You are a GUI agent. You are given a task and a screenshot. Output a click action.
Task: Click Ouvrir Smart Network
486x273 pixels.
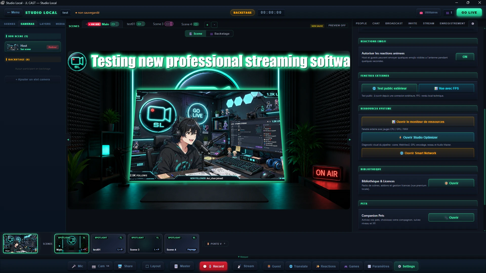418,153
